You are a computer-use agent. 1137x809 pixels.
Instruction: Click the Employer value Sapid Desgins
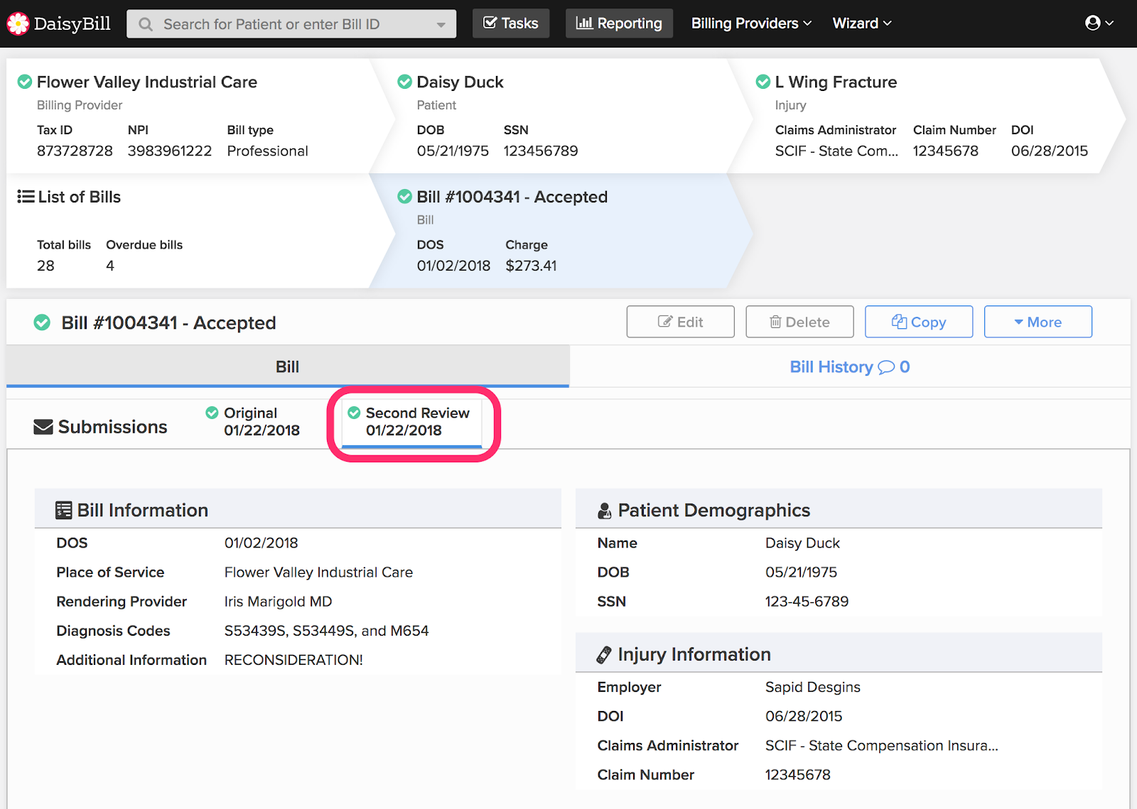pos(813,687)
